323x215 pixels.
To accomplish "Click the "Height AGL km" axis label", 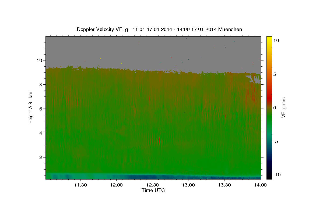I will click(x=31, y=107).
